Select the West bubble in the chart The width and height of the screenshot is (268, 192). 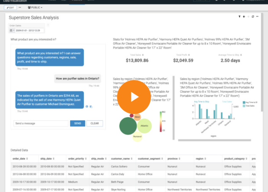pyautogui.click(x=138, y=118)
